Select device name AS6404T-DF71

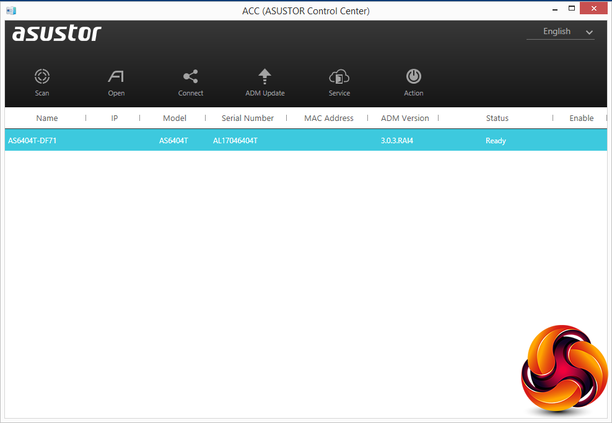[x=32, y=141]
